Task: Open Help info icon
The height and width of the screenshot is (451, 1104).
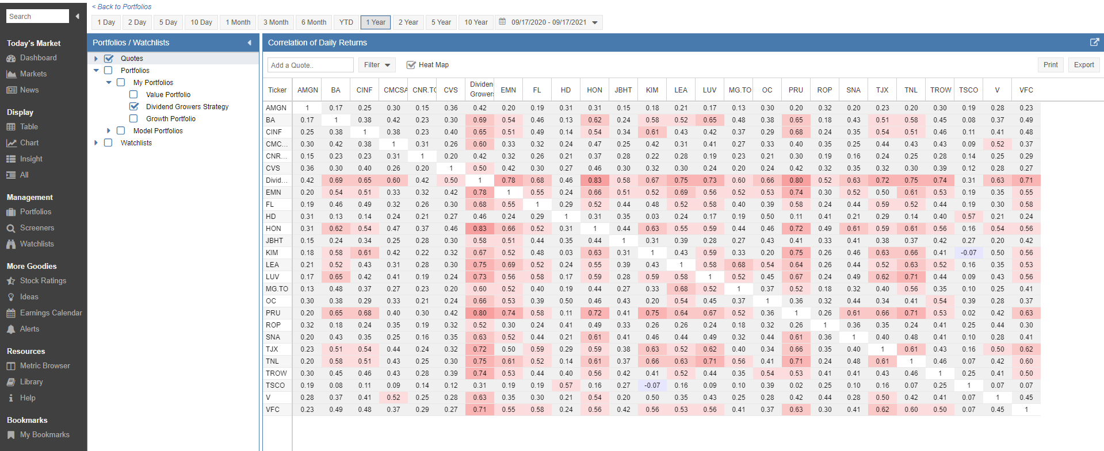Action: [11, 398]
